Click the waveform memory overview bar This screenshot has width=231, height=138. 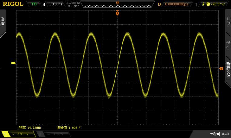point(117,6)
